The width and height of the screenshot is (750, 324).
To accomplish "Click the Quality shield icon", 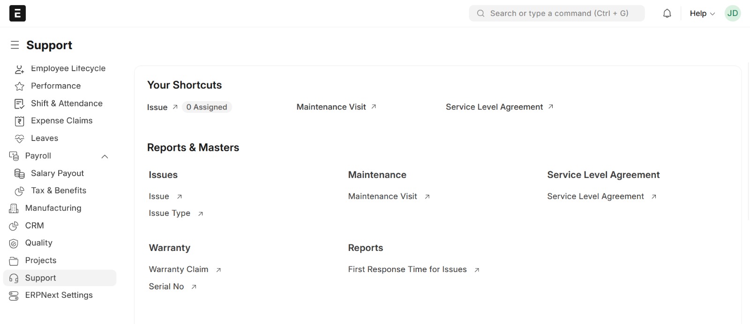I will coord(14,243).
